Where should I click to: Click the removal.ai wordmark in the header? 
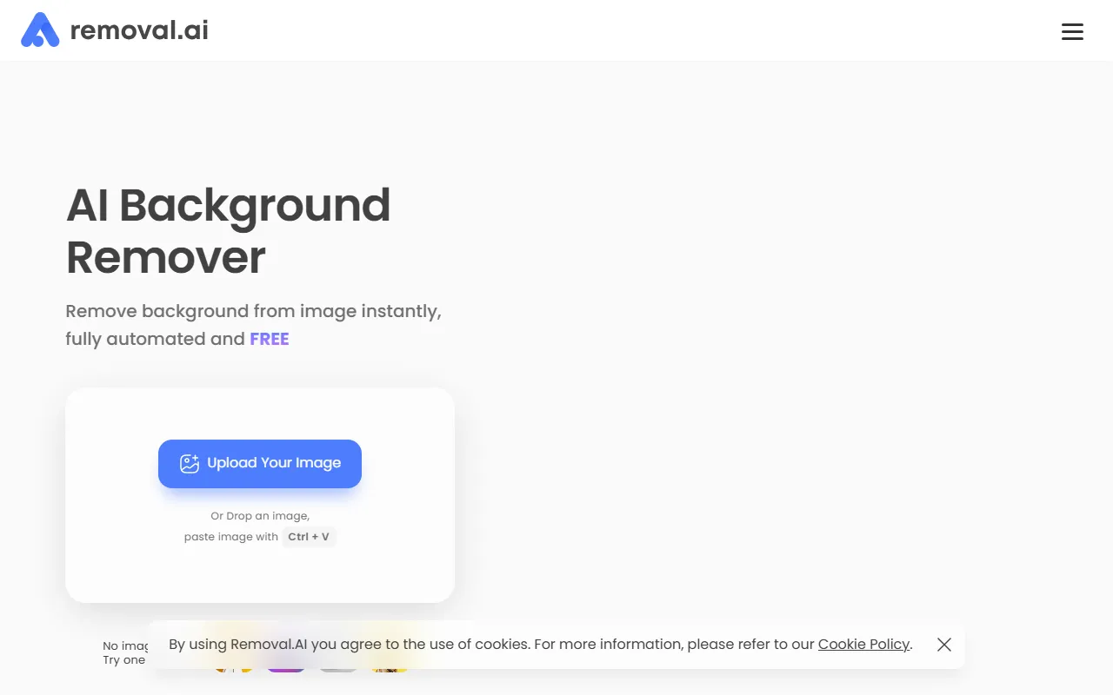coord(139,30)
